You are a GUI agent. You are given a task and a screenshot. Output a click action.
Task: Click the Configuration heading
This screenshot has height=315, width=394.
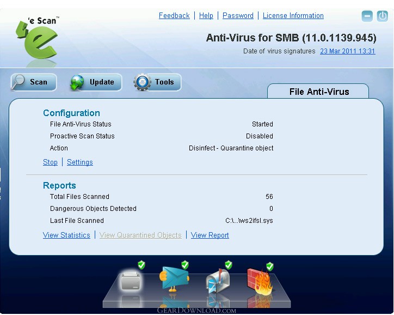pos(72,113)
